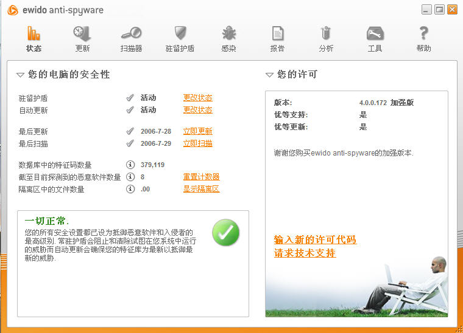The height and width of the screenshot is (333, 463).
Task: Open the 更新 update icon
Action: [x=82, y=33]
